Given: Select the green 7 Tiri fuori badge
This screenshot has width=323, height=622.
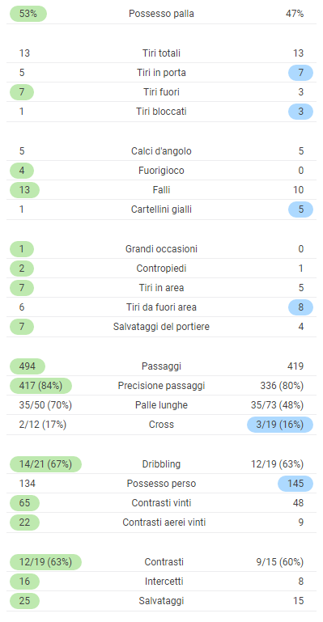Looking at the screenshot, I should pos(22,92).
